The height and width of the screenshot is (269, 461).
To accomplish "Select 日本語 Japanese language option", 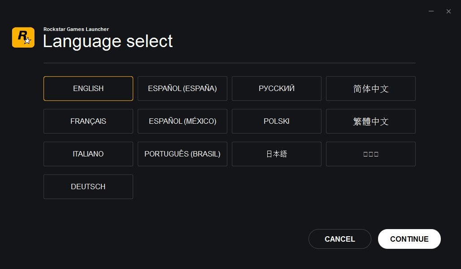I will [277, 154].
